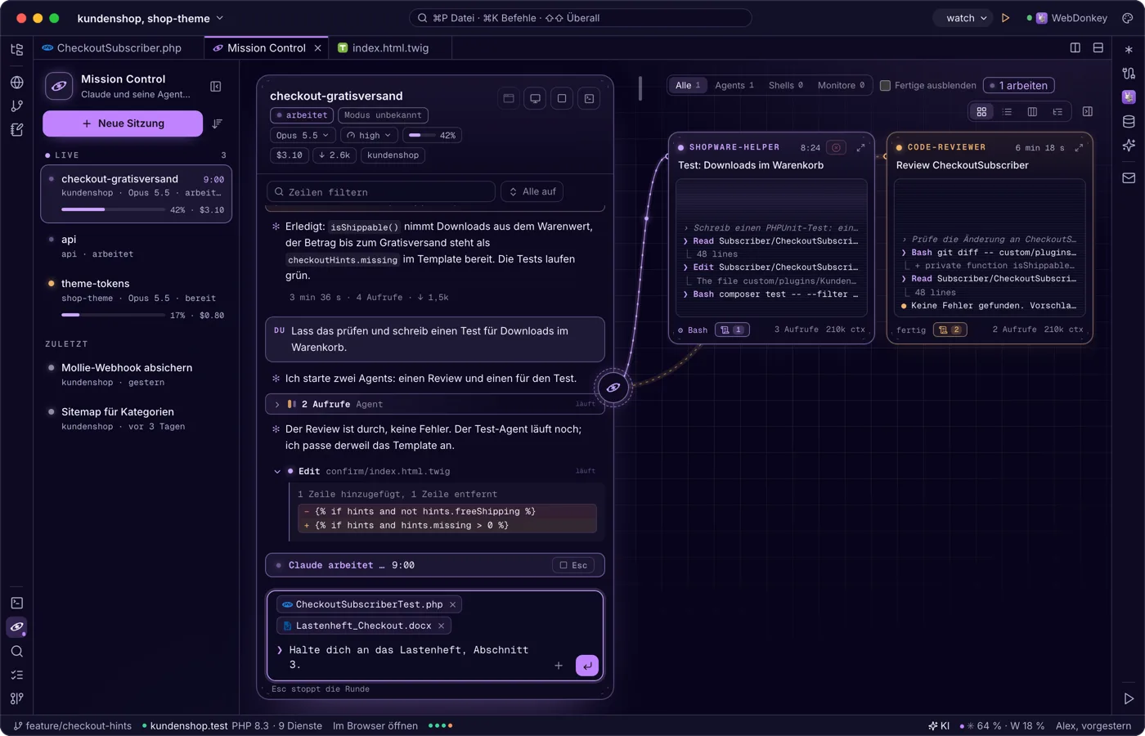The image size is (1145, 736).
Task: Expand the CODE-REVIEWER agent card
Action: 1079,147
